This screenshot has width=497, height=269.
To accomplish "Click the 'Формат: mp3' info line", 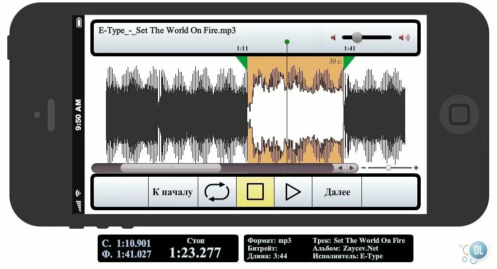I will [x=269, y=240].
